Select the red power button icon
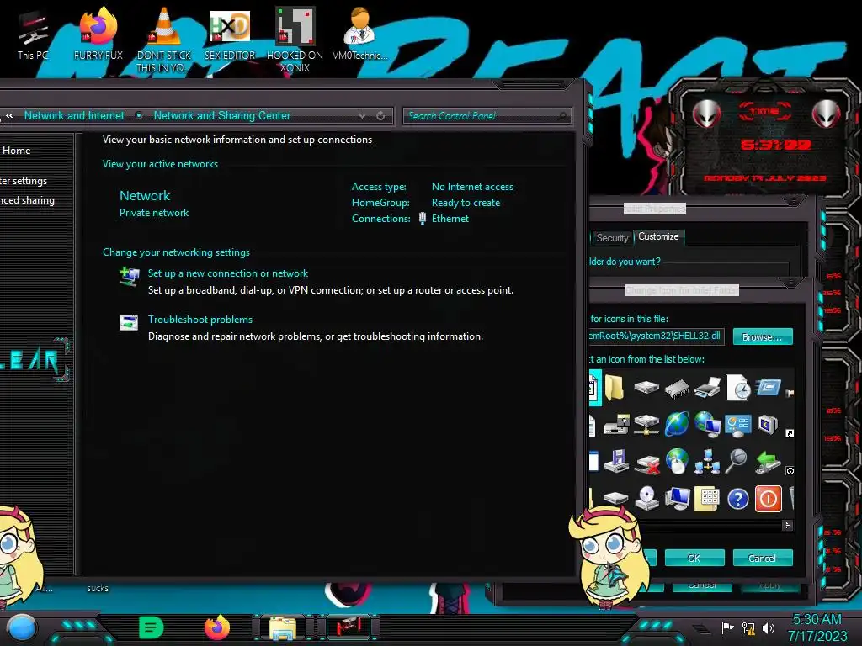 (768, 499)
